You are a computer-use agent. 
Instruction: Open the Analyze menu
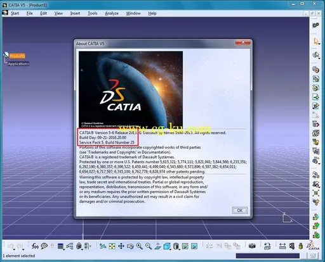(112, 13)
